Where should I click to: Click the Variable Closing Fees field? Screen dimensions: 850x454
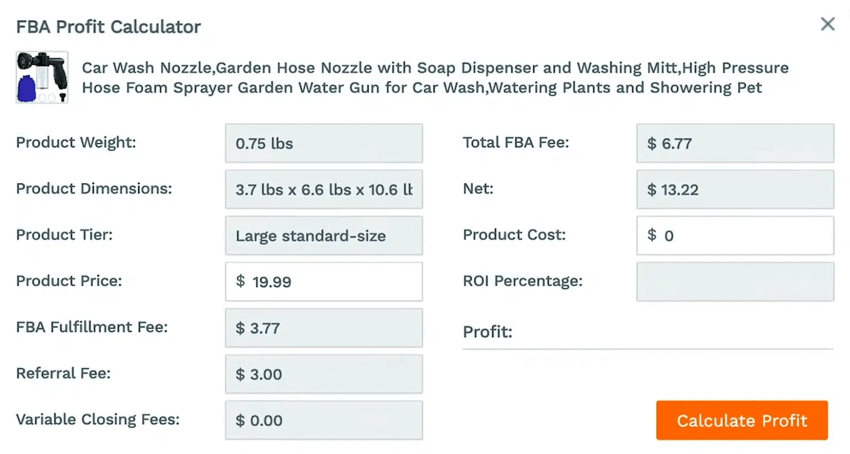[x=324, y=420]
